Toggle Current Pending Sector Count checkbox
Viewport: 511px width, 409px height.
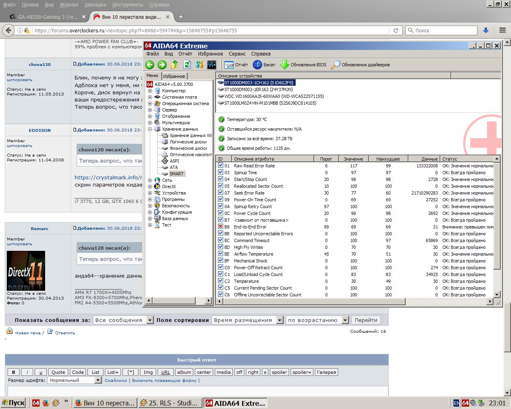click(220, 288)
